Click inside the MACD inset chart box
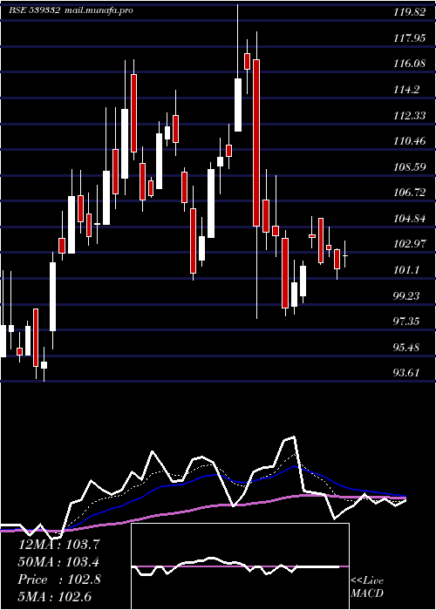 240,566
